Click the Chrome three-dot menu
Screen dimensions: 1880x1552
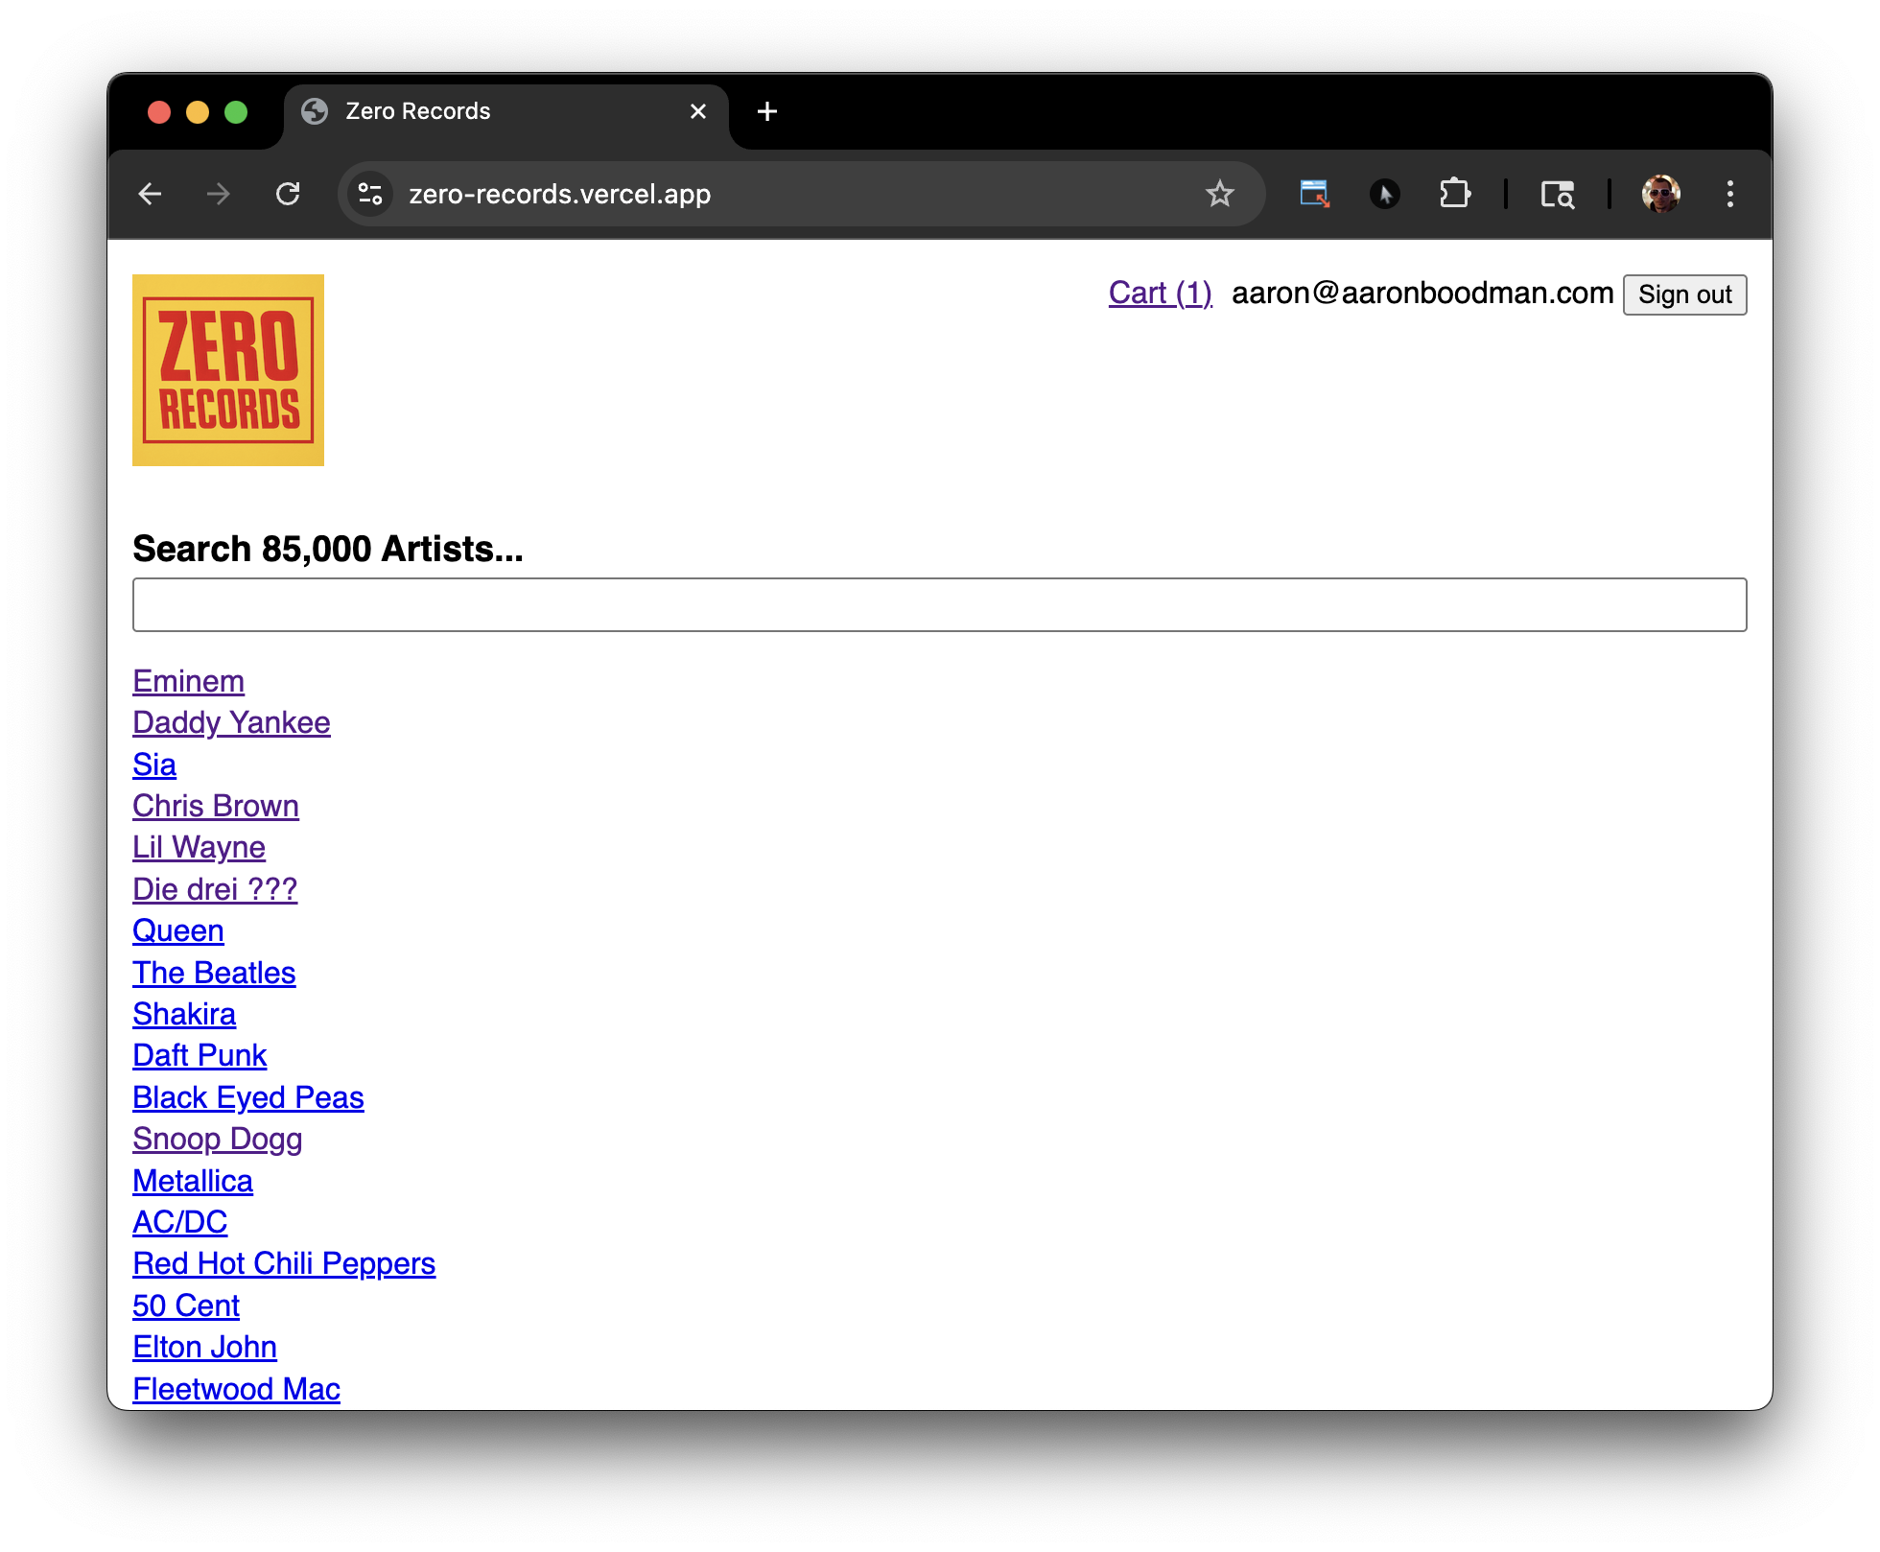(1729, 195)
